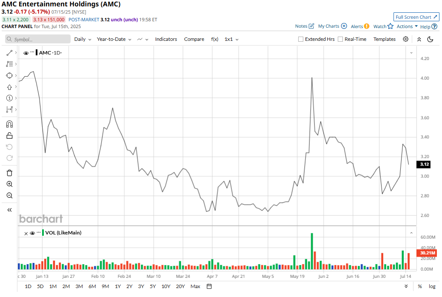The image size is (442, 297).
Task: Toggle AMC series visibility eye
Action: [x=26, y=53]
